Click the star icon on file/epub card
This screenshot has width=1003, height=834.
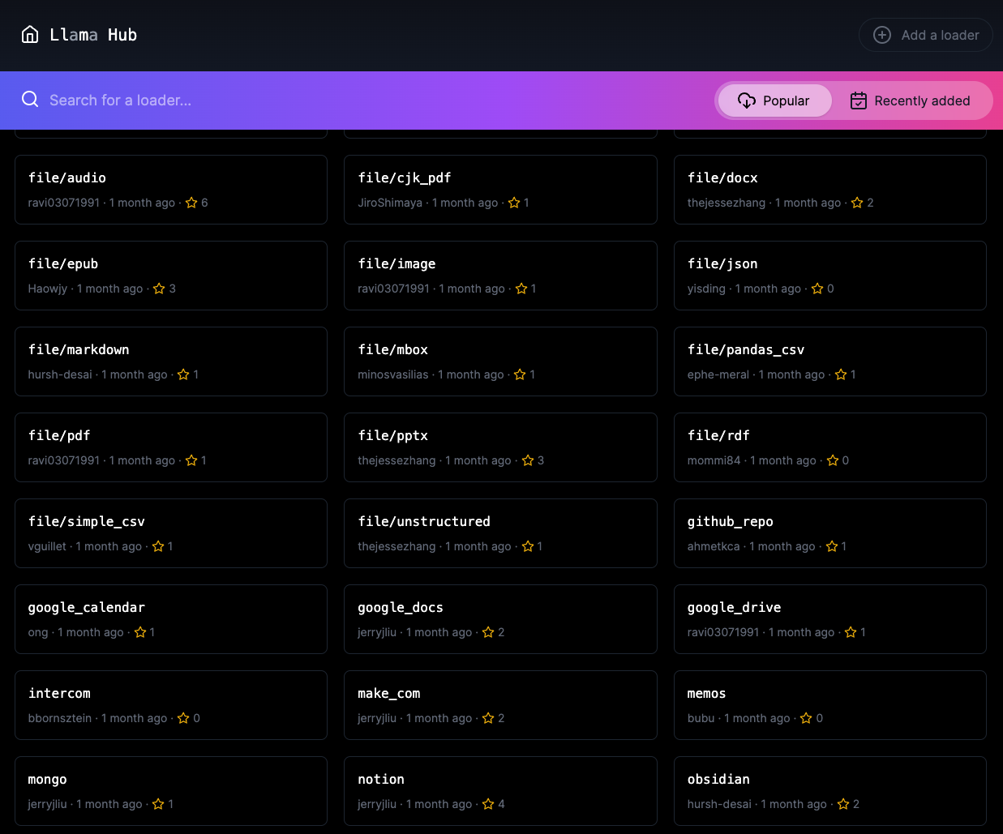159,289
